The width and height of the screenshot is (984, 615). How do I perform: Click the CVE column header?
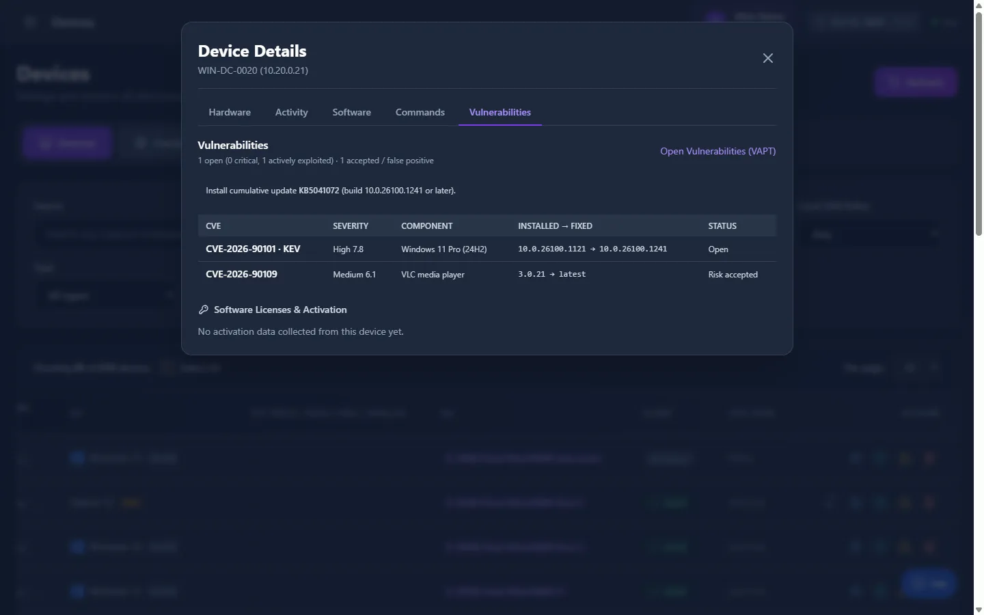[213, 226]
